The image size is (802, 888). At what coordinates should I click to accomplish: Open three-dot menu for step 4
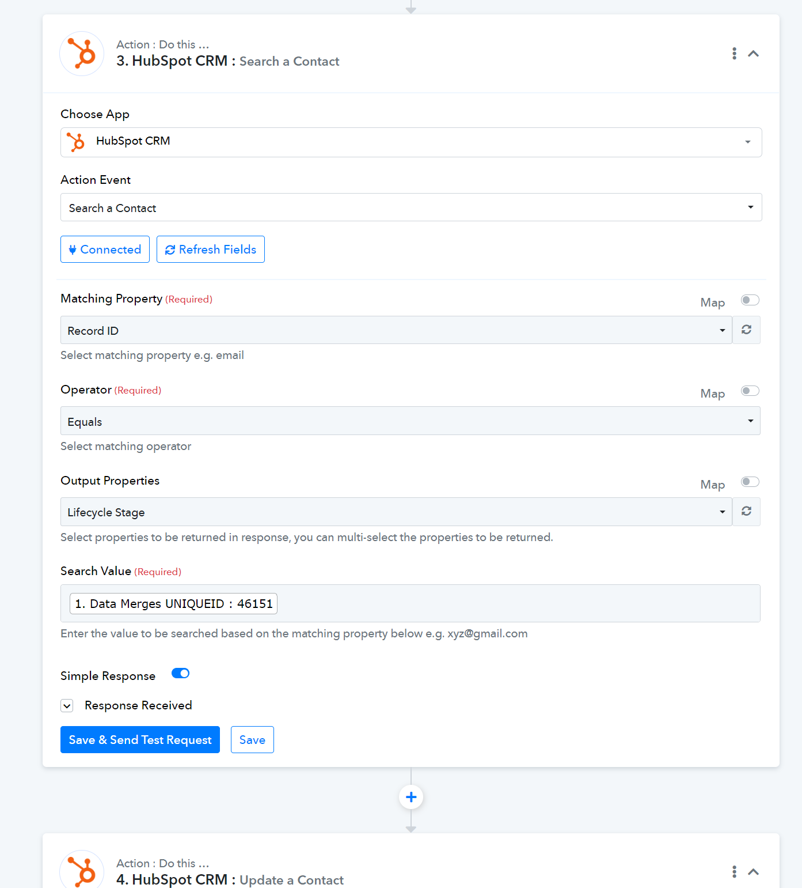pyautogui.click(x=734, y=871)
